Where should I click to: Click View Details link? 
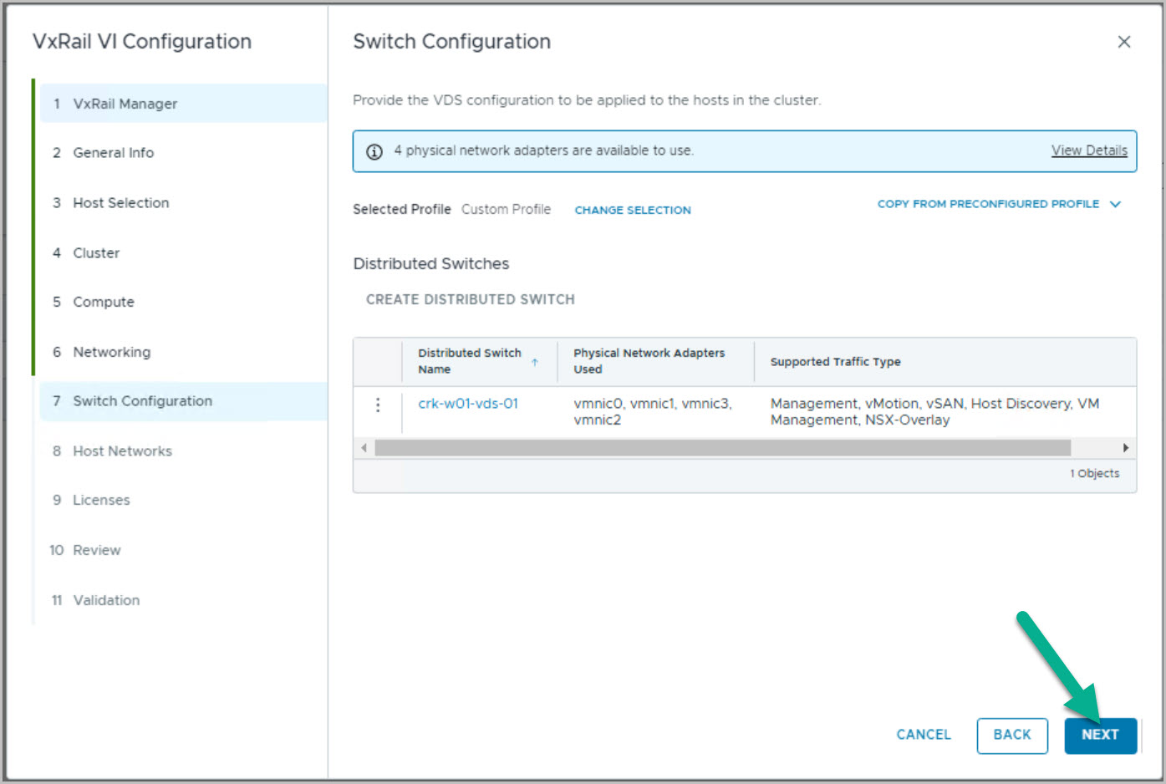point(1088,150)
